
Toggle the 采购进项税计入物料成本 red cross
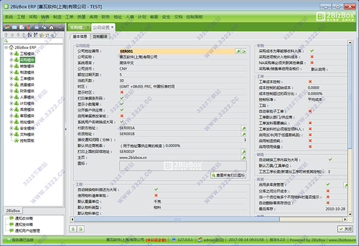tap(312, 57)
